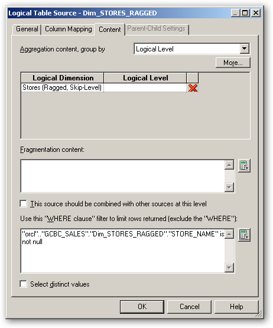This screenshot has height=328, width=273.
Task: Maximize the Logical Table Source window
Action: tap(245, 13)
